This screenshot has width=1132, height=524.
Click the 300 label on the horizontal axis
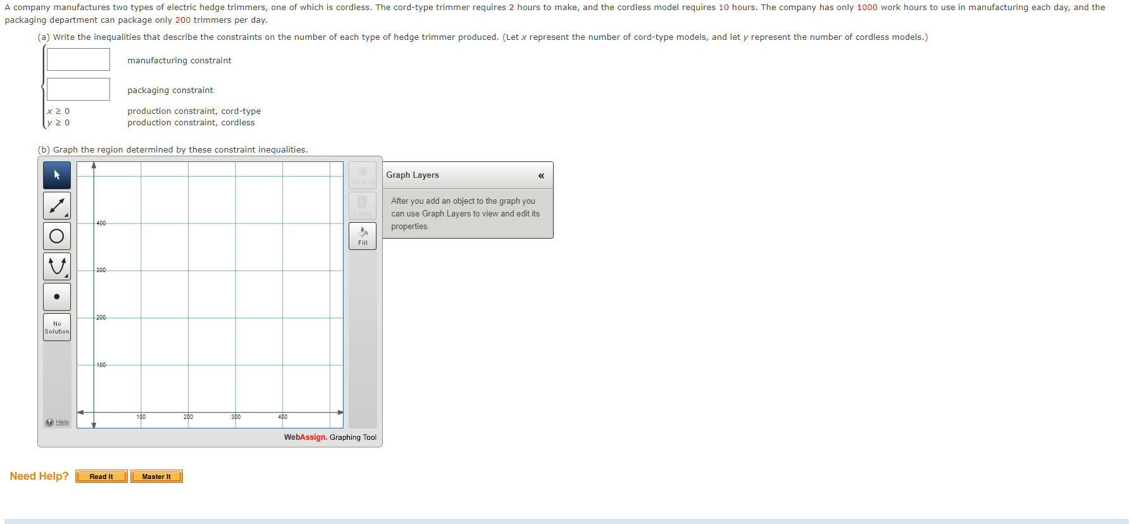point(235,417)
